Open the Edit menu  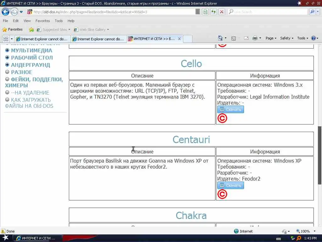click(16, 21)
